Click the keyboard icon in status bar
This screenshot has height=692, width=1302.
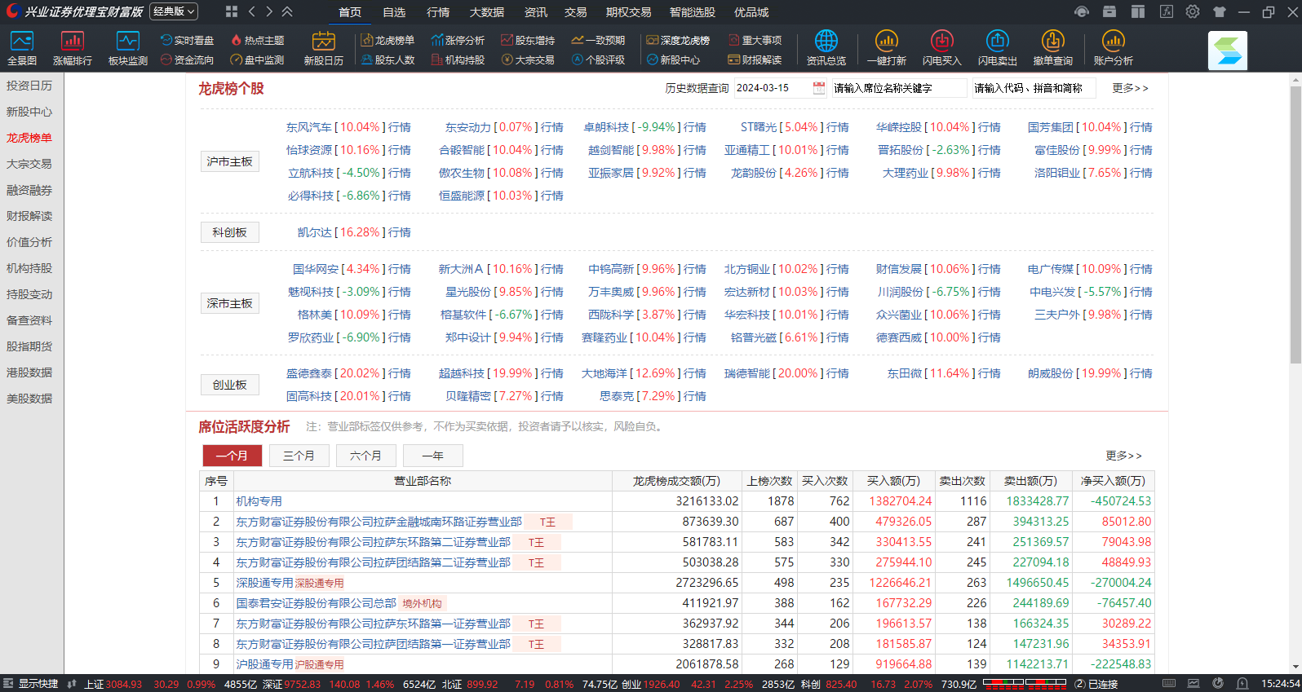[1169, 684]
